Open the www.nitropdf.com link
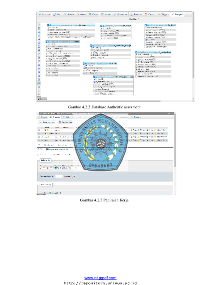The image size is (201, 285). (x=101, y=278)
